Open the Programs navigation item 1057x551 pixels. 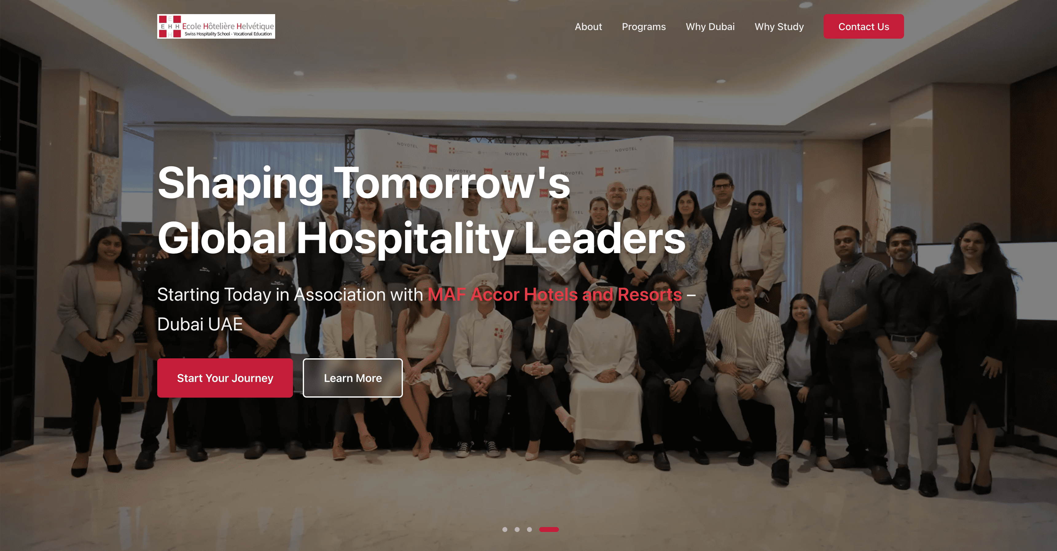point(643,27)
